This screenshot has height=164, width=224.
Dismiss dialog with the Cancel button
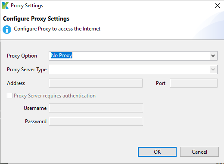point(199,152)
